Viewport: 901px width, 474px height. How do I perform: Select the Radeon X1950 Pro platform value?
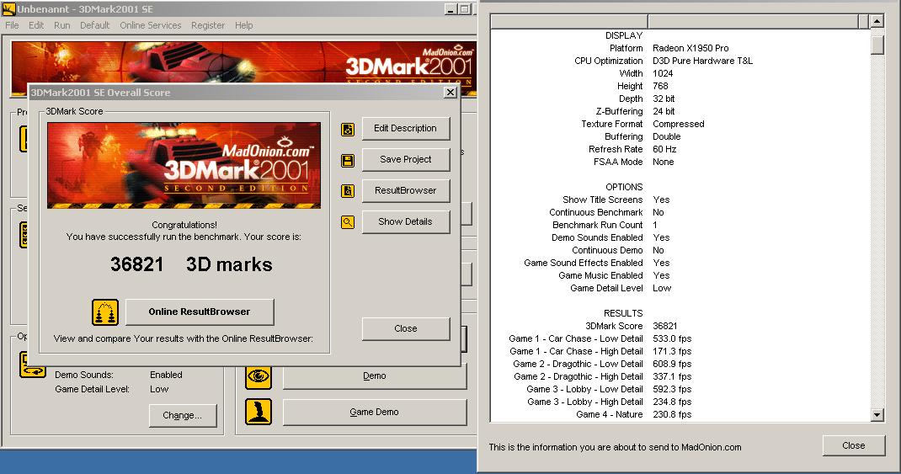coord(690,48)
